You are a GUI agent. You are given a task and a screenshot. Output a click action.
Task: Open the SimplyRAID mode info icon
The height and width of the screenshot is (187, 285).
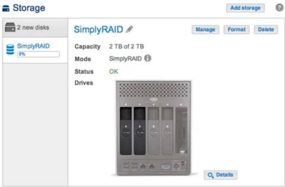click(148, 58)
